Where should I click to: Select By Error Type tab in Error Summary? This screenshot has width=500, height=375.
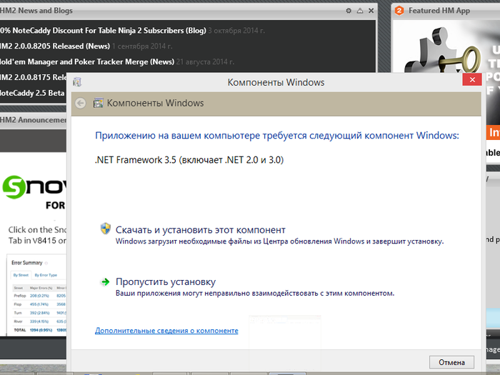[46, 275]
